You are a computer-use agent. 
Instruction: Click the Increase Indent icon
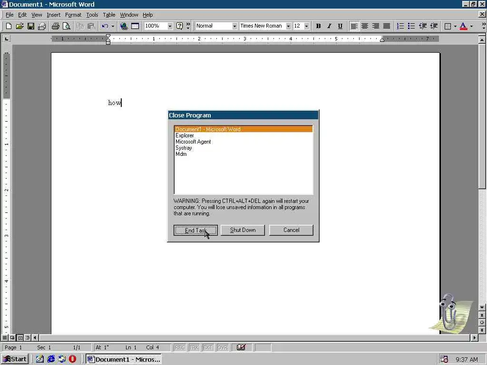click(434, 26)
